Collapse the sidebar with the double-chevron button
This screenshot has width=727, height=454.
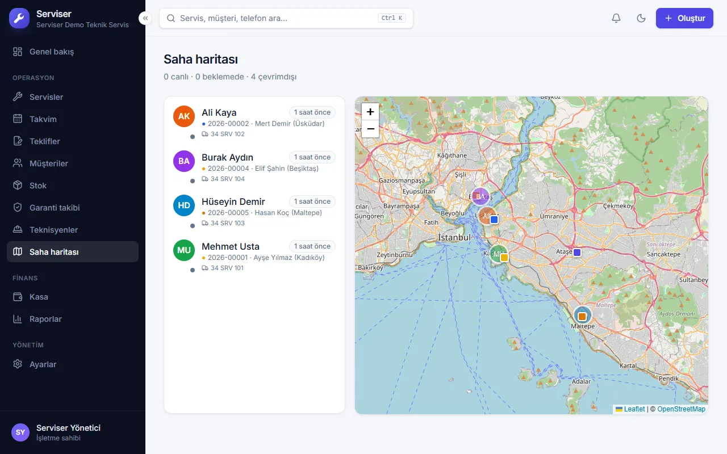[145, 18]
